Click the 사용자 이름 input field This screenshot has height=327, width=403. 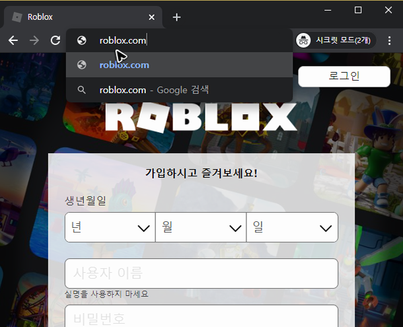[x=201, y=273]
